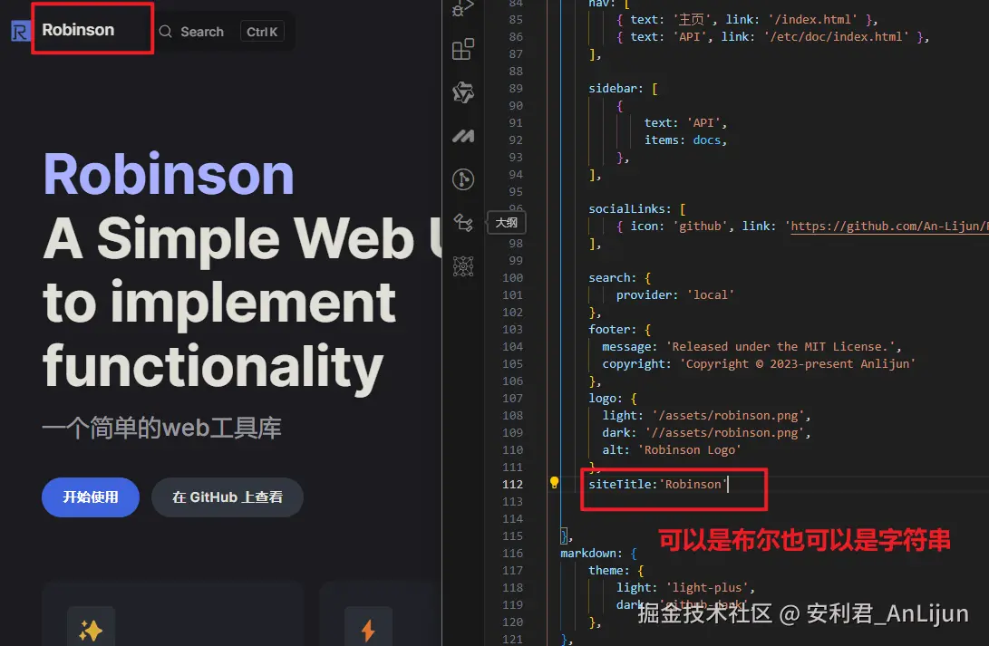
Task: Open the Git Graph circle icon
Action: click(463, 179)
